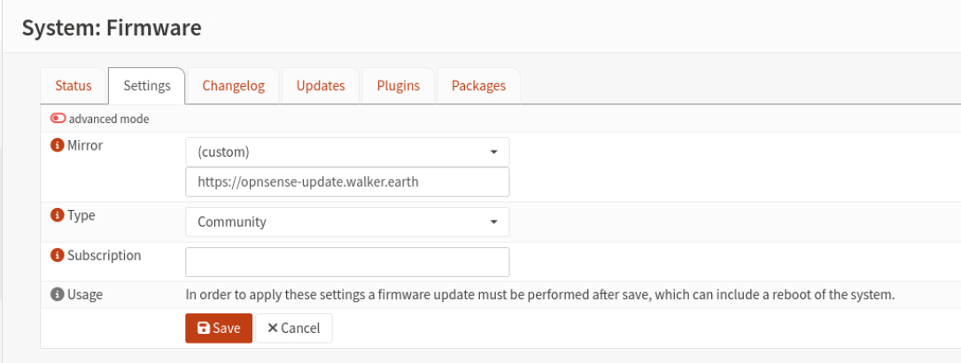Click the grey info icon beside Usage
Screen dimensions: 961x363
pyautogui.click(x=57, y=295)
